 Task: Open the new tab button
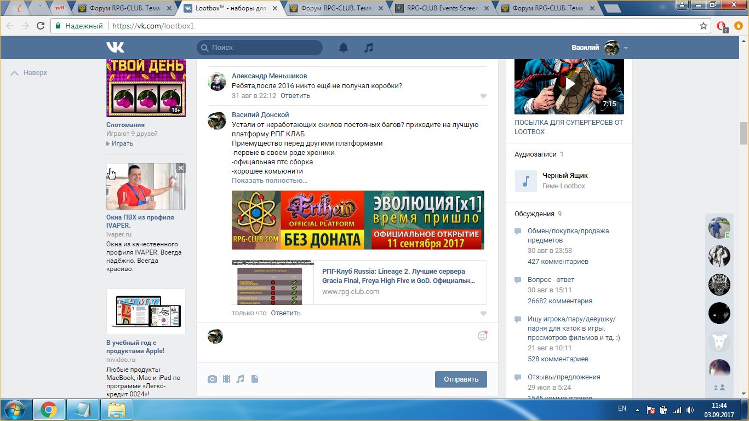point(613,8)
